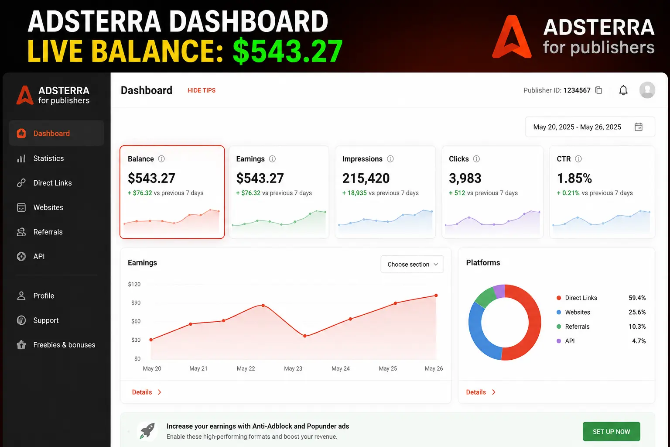
Task: Go to Dashboard in sidebar menu
Action: [56, 133]
